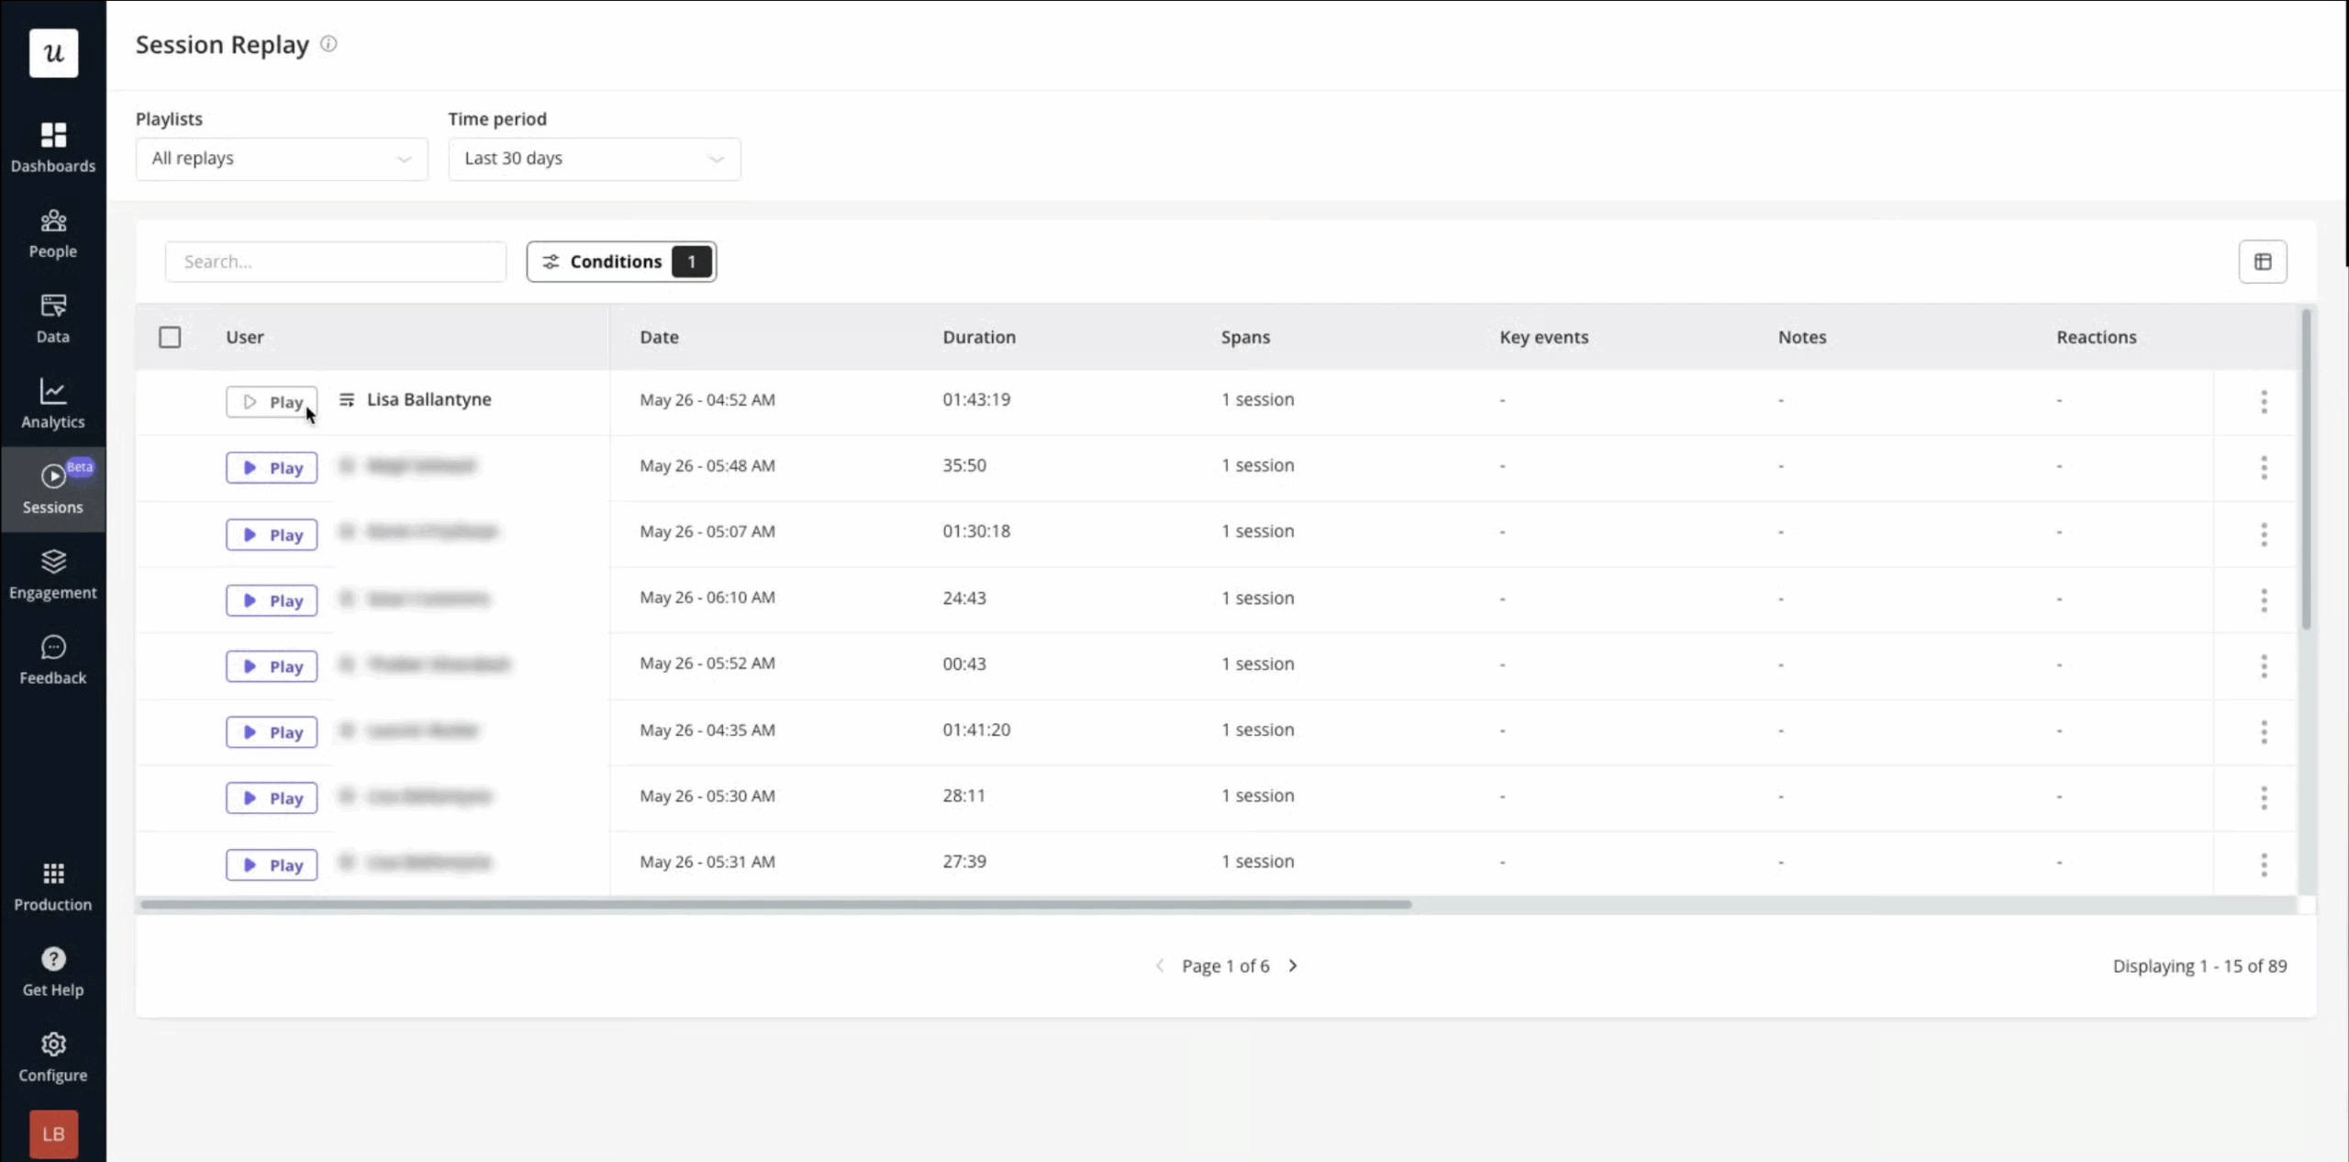Click the horizontal table scrollbar
This screenshot has width=2349, height=1162.
click(775, 904)
